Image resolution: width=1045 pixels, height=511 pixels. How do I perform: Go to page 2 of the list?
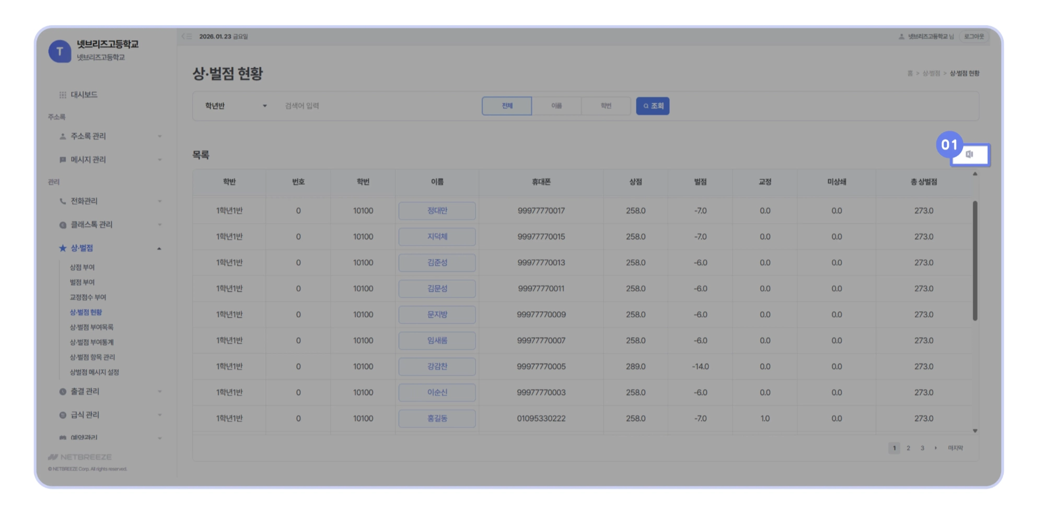pos(908,448)
